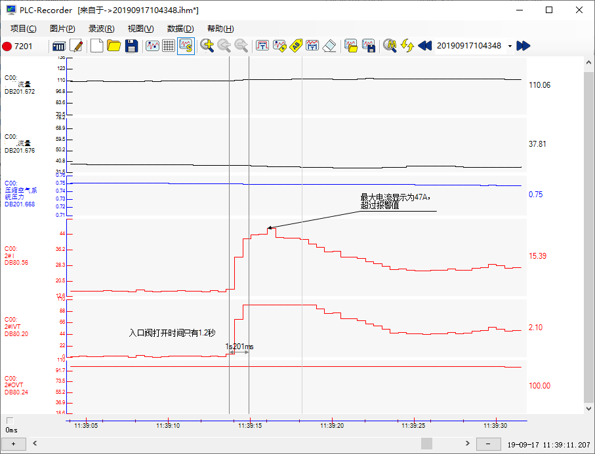
Task: Click the red 15.39 value readout
Action: [x=537, y=256]
